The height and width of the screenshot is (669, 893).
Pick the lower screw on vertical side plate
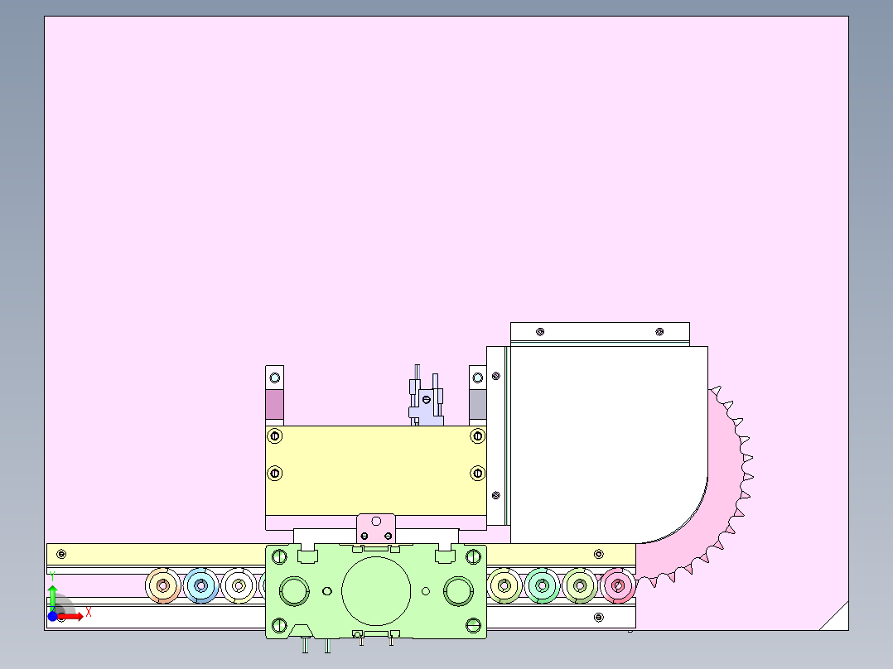point(496,495)
